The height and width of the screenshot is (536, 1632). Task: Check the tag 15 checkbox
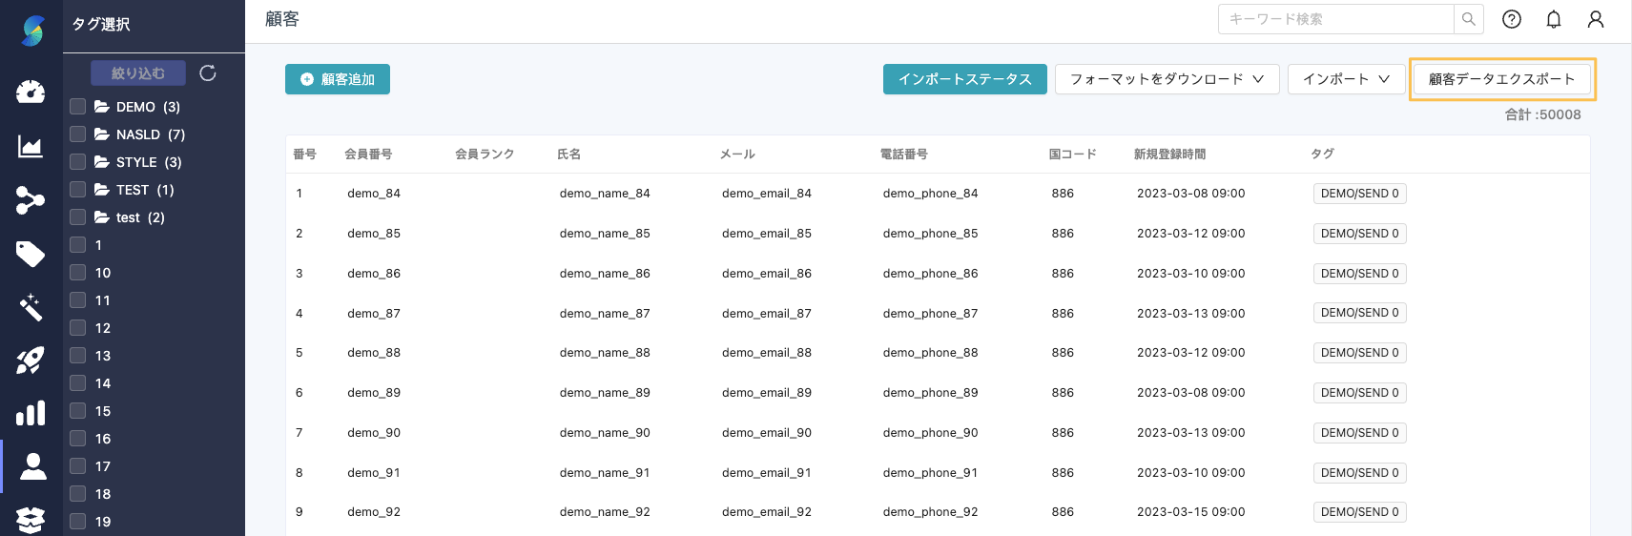tap(78, 411)
